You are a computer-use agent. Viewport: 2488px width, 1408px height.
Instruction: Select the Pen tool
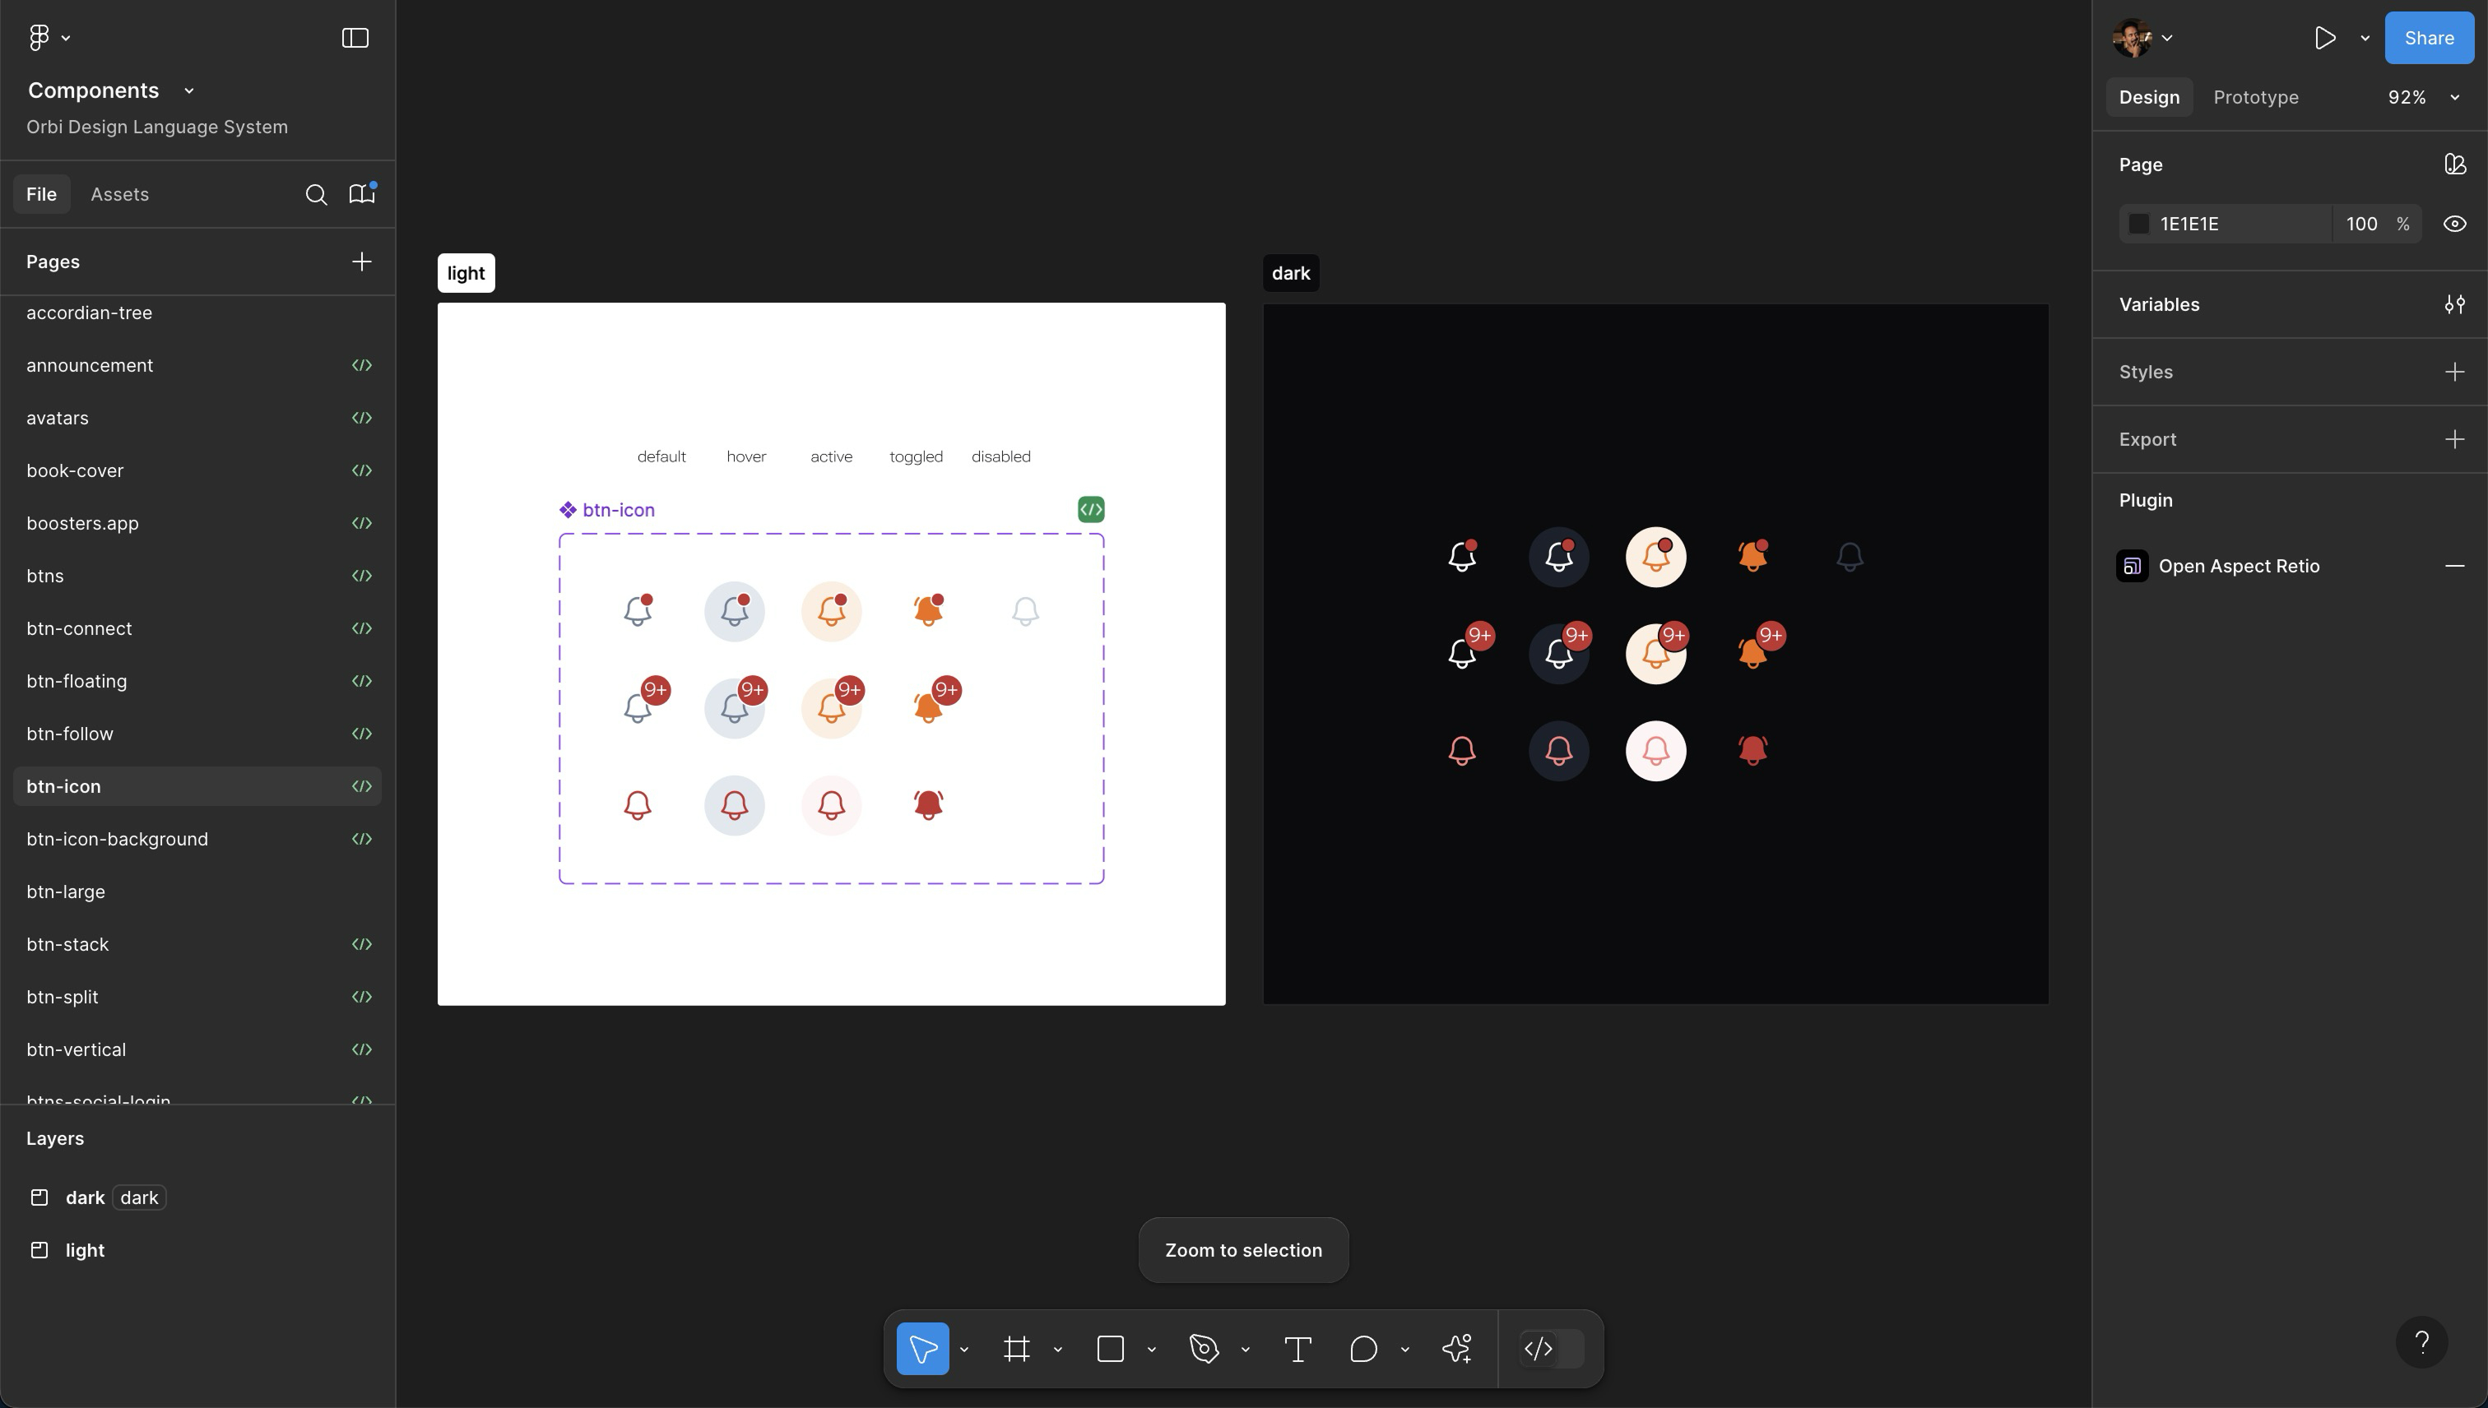click(1204, 1349)
